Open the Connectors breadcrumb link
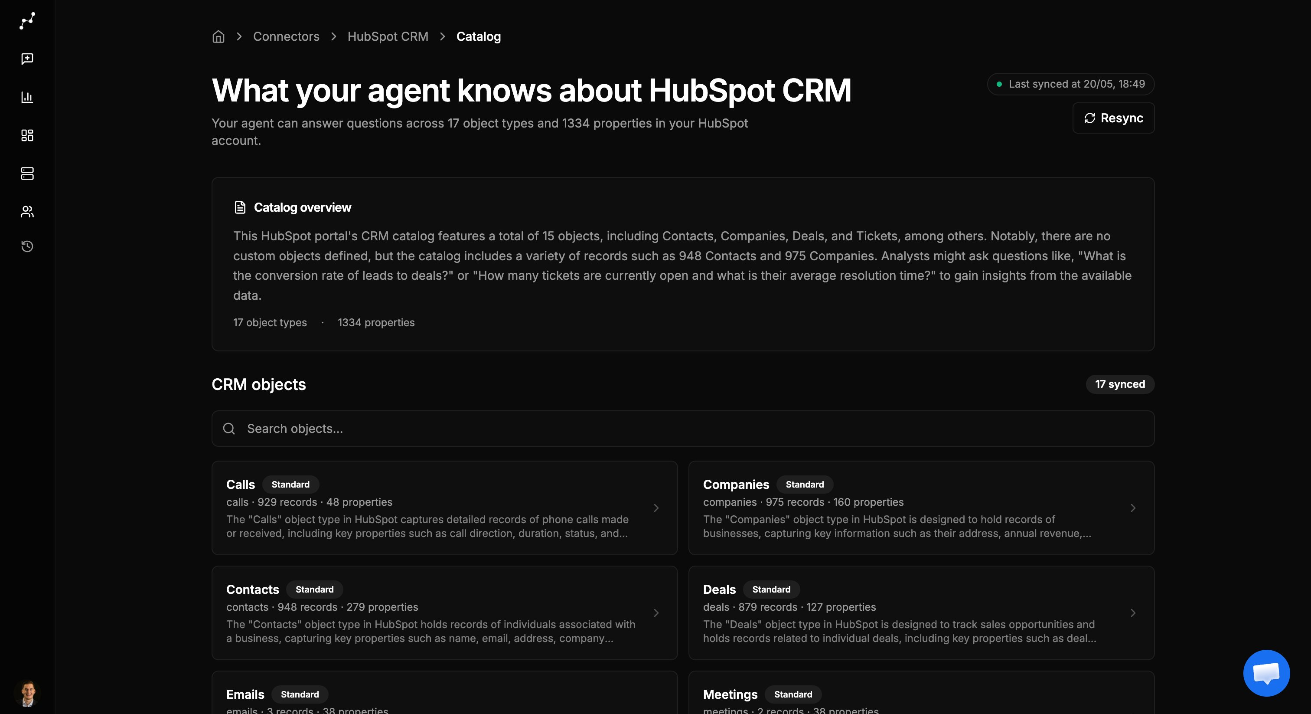Screen dimensions: 1311x714 (286, 37)
